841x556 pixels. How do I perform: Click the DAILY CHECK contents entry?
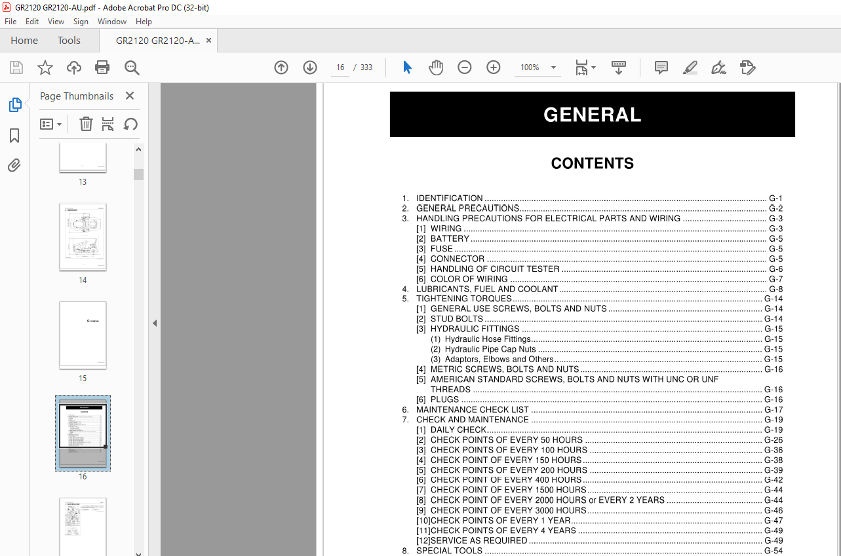tap(599, 430)
